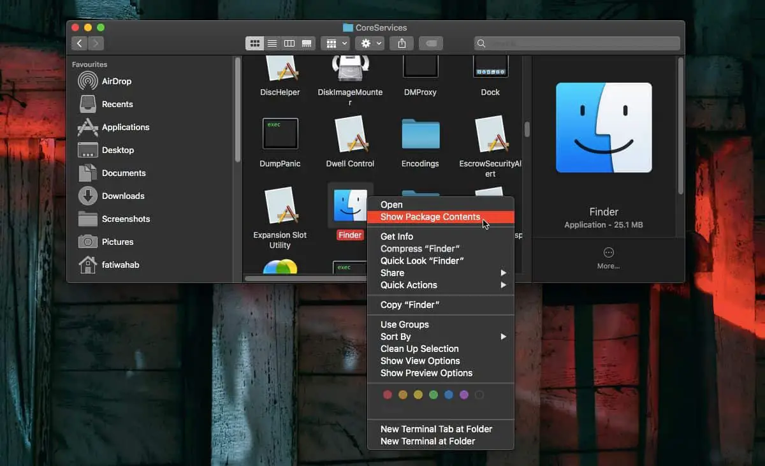Apply the red color tag
The width and height of the screenshot is (765, 466).
(387, 395)
